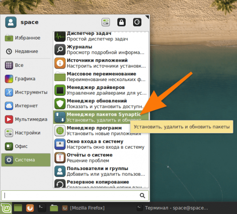This screenshot has height=214, width=237.
Task: Click the Журналы magnifier icon
Action: 60,49
